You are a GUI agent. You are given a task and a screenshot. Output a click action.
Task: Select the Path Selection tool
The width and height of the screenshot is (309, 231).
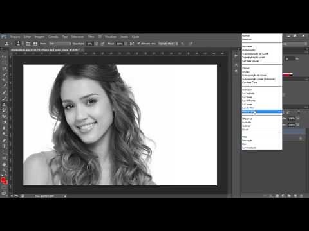tap(4, 153)
